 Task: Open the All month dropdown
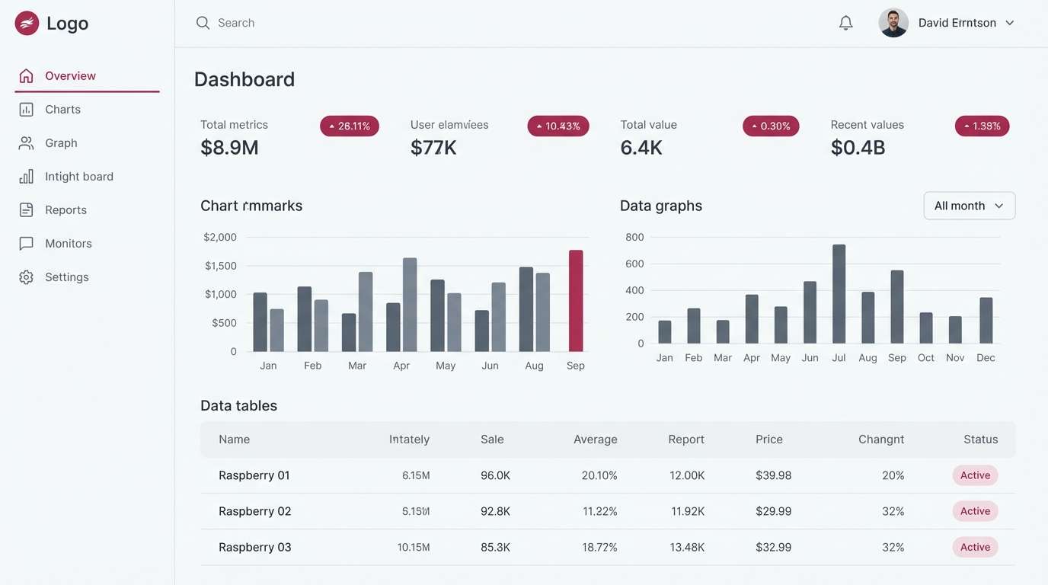pyautogui.click(x=969, y=206)
